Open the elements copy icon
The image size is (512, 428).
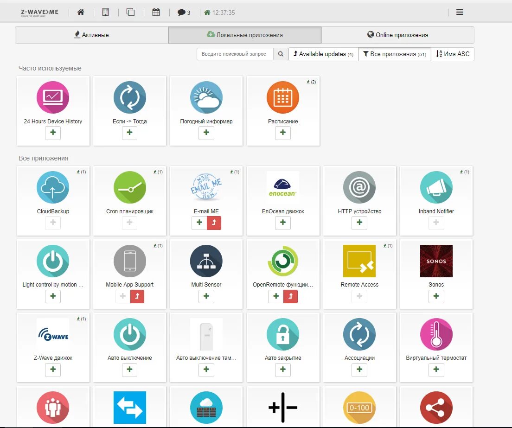click(131, 13)
